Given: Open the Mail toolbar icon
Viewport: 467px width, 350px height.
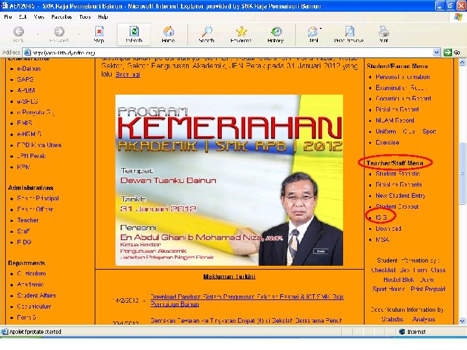Looking at the screenshot, I should coord(313,31).
